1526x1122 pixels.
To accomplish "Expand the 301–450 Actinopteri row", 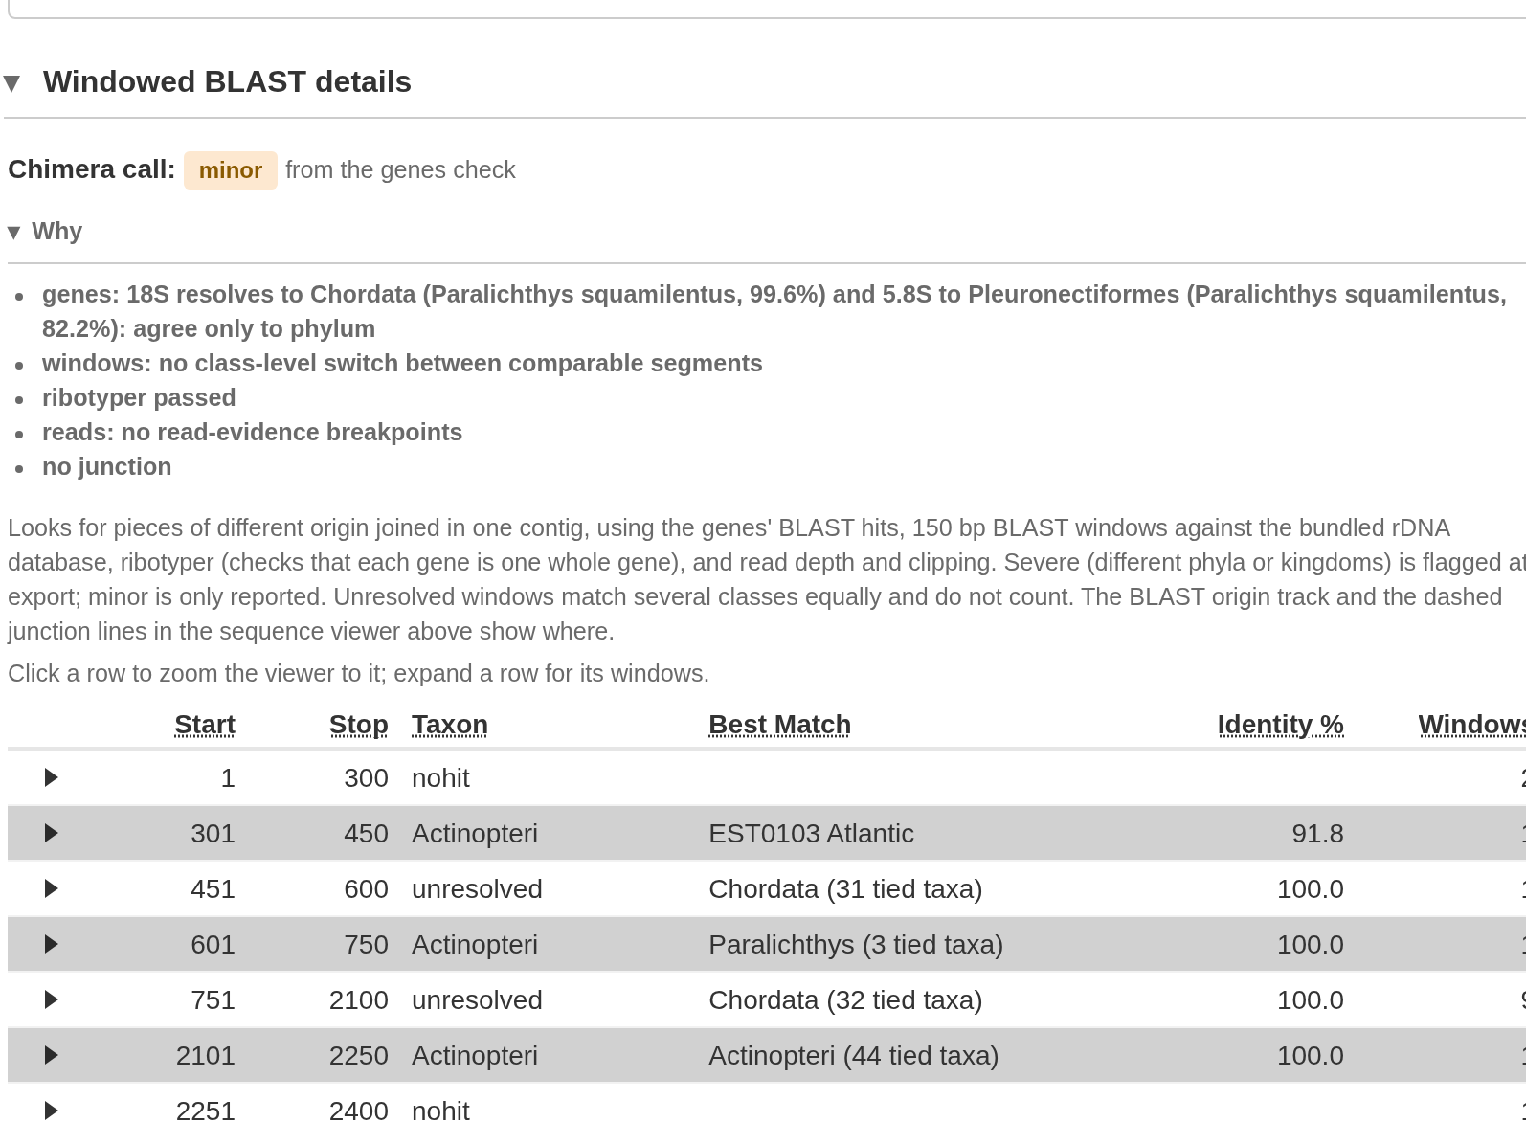I will click(52, 833).
